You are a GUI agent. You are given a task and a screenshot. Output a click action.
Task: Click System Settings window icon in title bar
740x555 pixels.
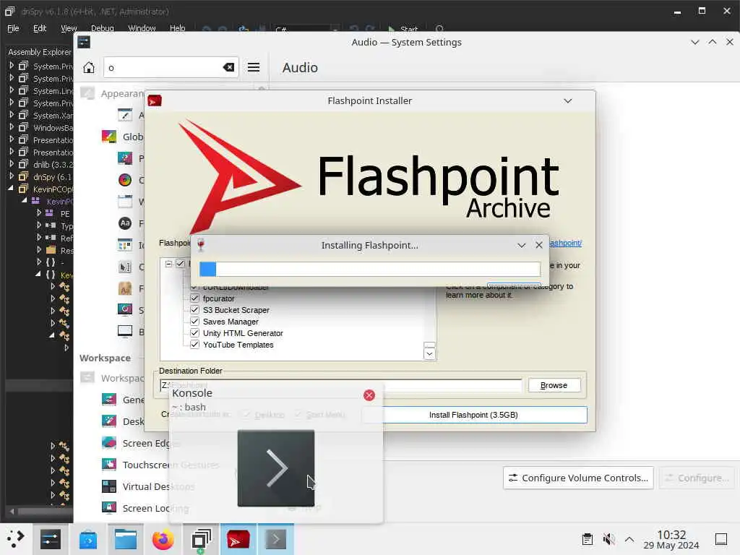point(84,43)
